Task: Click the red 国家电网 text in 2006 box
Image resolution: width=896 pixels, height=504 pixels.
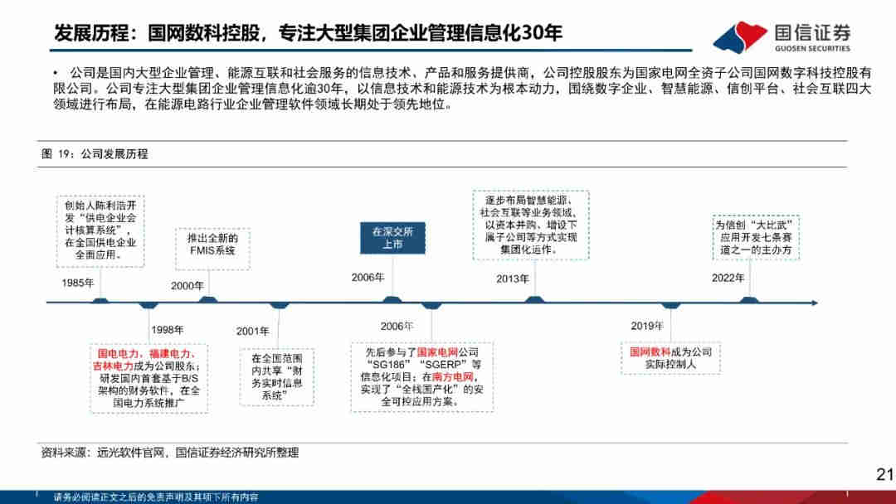Action: pyautogui.click(x=436, y=351)
